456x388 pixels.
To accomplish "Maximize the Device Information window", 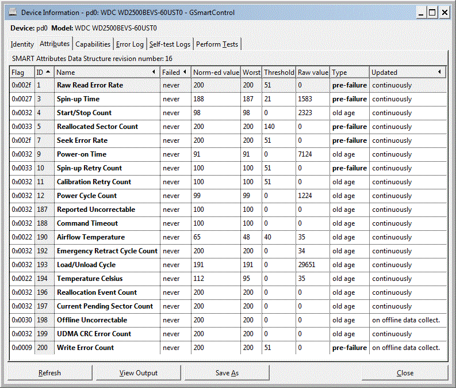I will (432, 13).
